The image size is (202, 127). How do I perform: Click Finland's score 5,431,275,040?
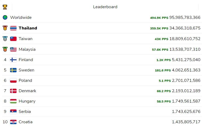(x=186, y=60)
